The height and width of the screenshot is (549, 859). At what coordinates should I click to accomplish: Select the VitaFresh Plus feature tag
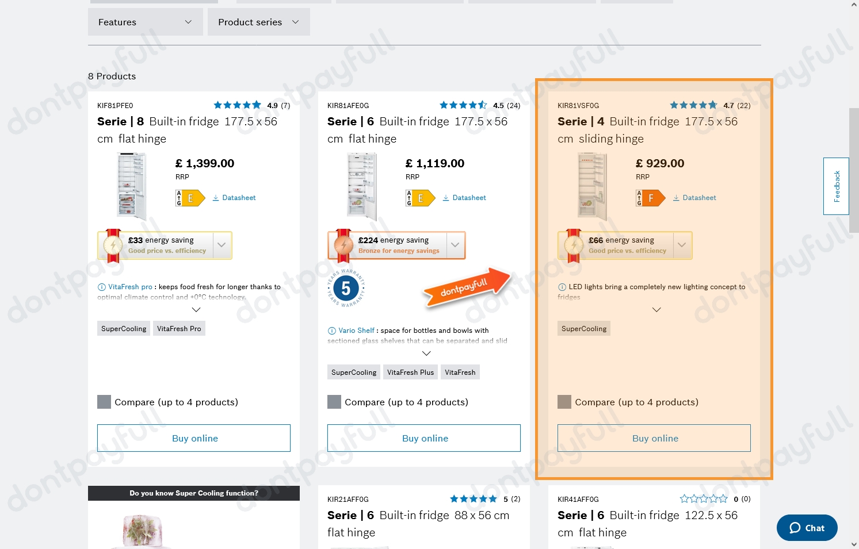coord(410,373)
